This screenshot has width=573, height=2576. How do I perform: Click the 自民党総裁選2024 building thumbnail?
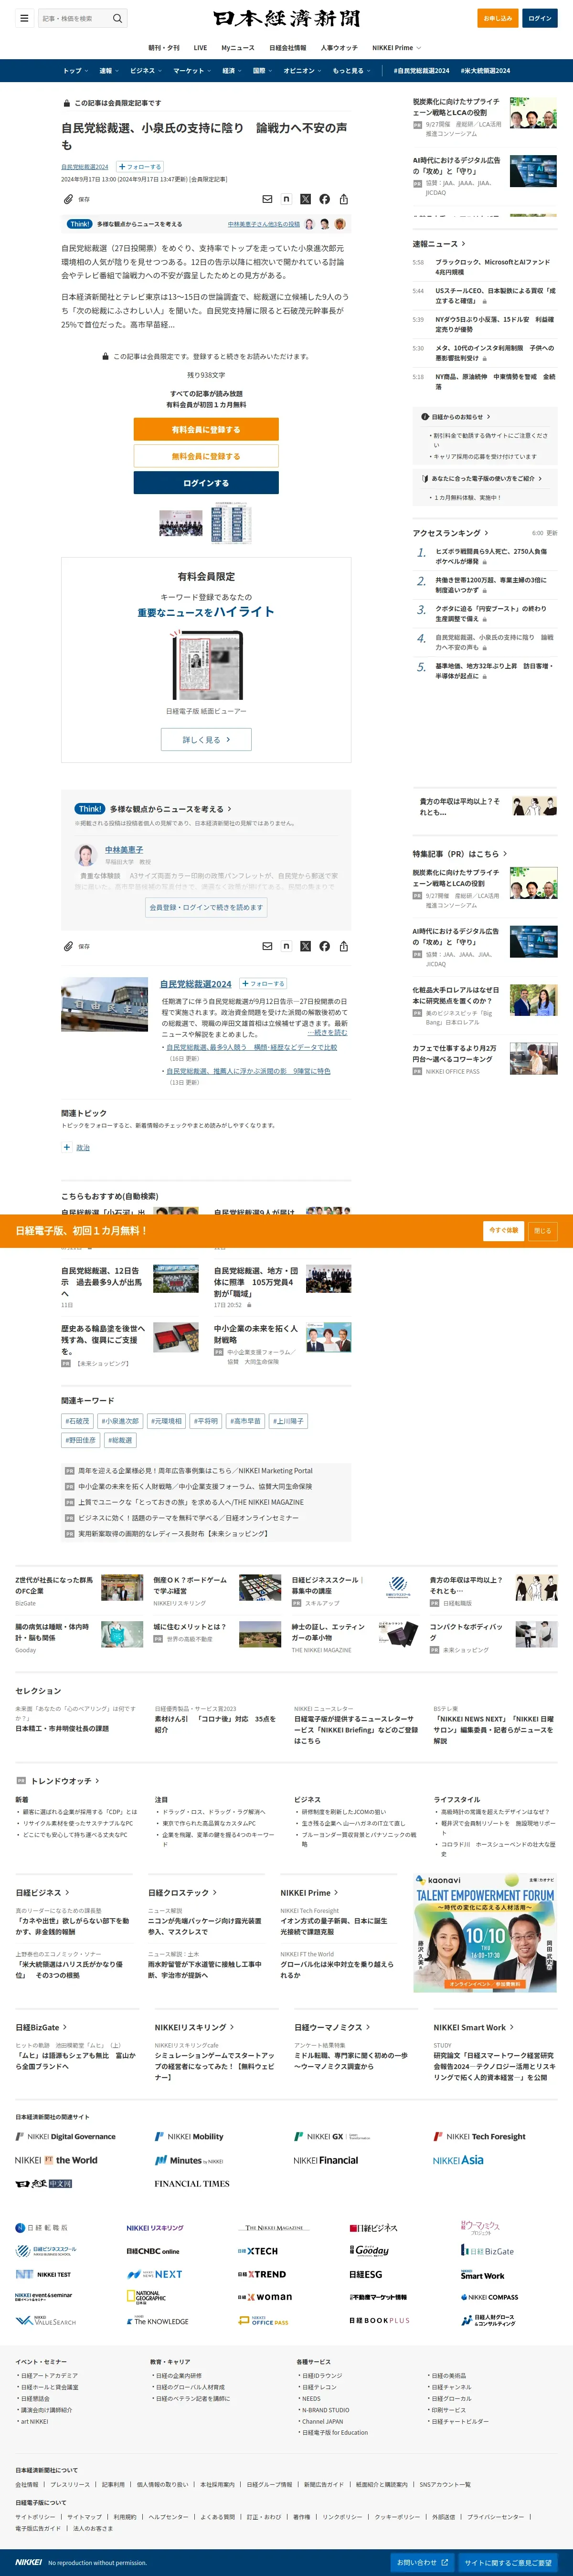pos(105,1004)
